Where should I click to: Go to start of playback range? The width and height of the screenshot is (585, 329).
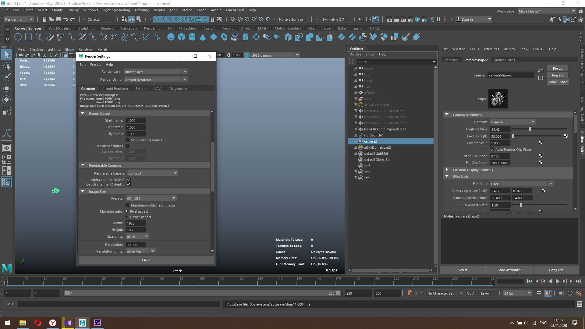point(529,281)
